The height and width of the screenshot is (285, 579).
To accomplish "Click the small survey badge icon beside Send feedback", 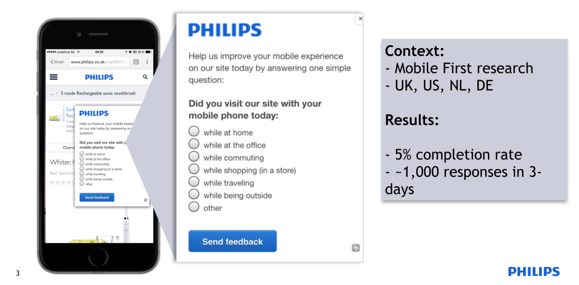I will pos(355,248).
